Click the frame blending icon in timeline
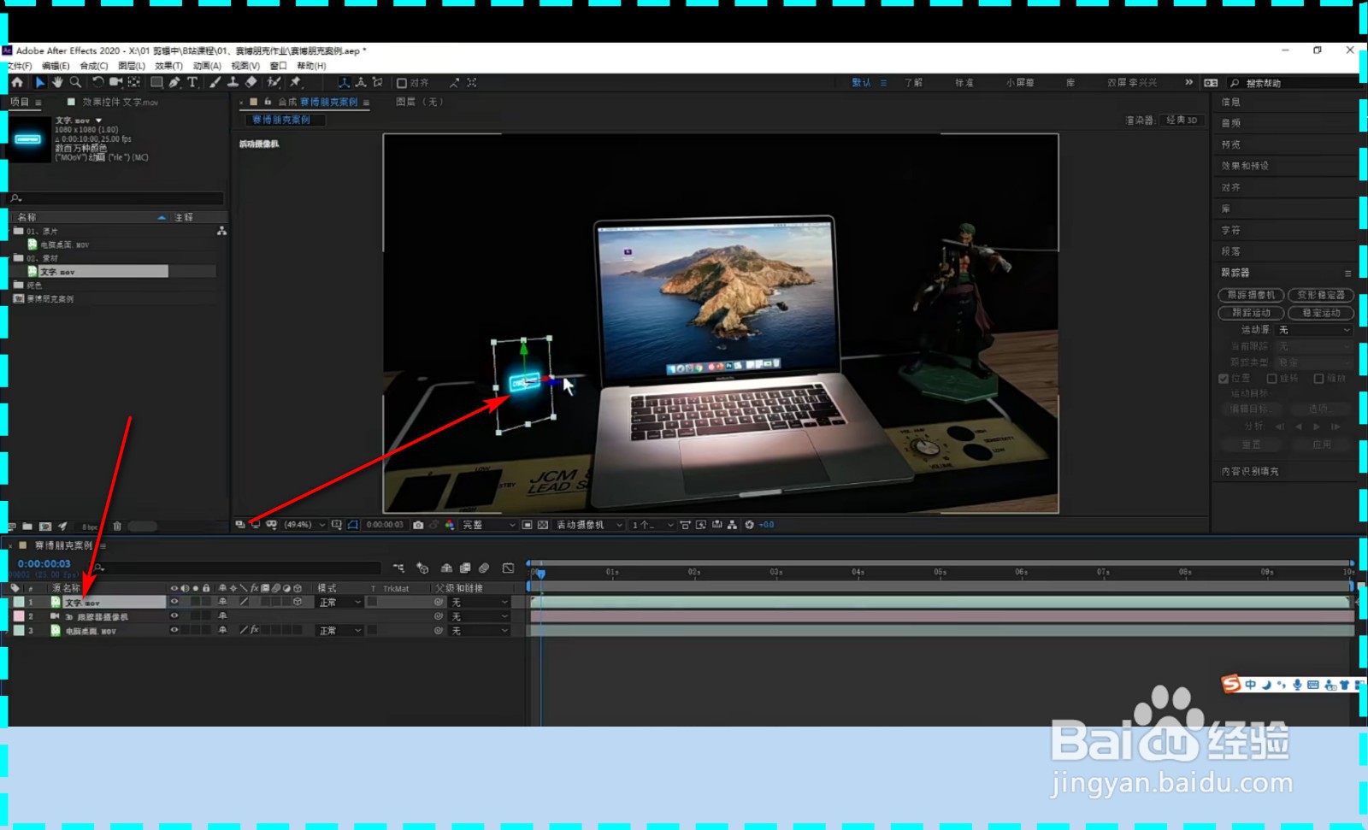Viewport: 1368px width, 830px height. [465, 568]
